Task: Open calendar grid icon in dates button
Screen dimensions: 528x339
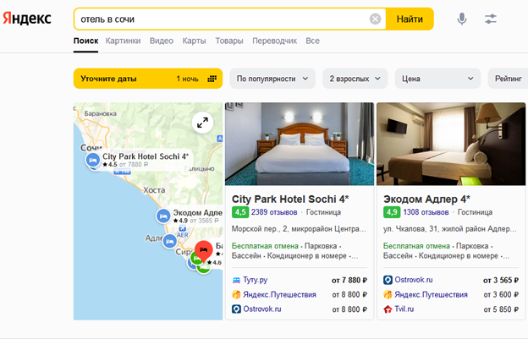Action: pos(212,79)
